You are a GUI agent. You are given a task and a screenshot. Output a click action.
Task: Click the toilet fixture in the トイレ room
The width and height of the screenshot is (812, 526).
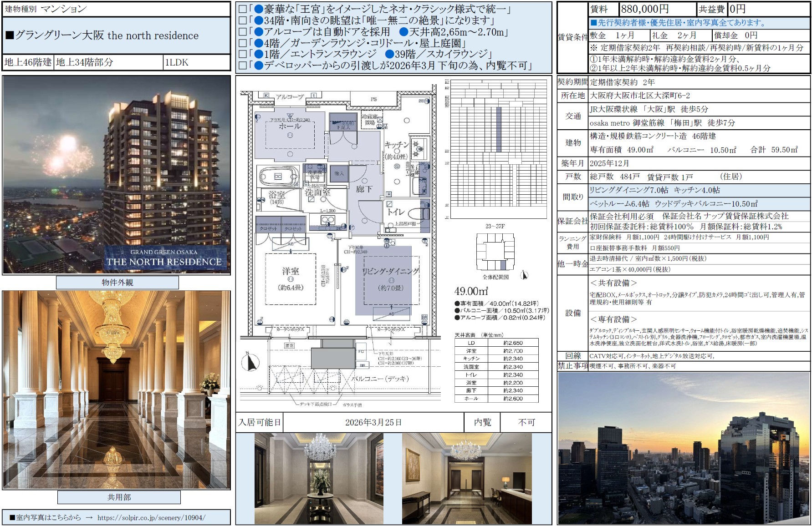coord(419,213)
